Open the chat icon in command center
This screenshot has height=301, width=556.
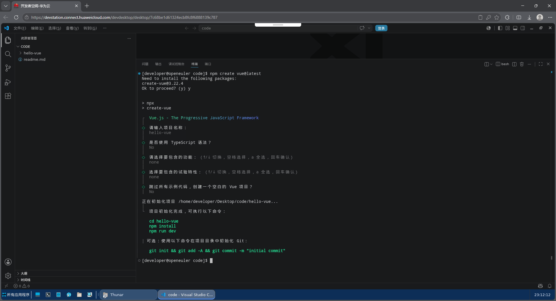coord(362,28)
